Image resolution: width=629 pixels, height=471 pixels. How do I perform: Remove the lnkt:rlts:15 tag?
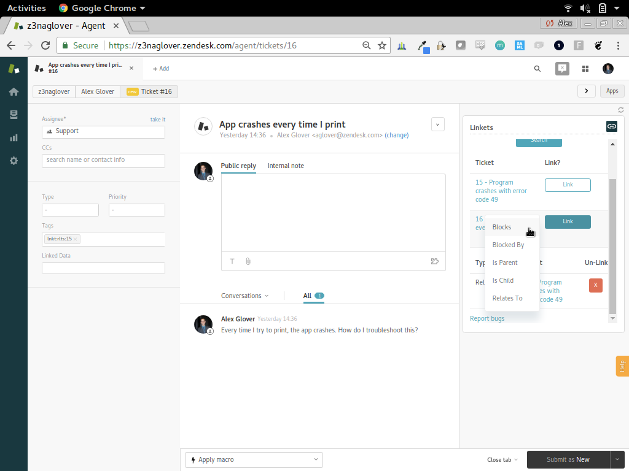[x=76, y=239]
